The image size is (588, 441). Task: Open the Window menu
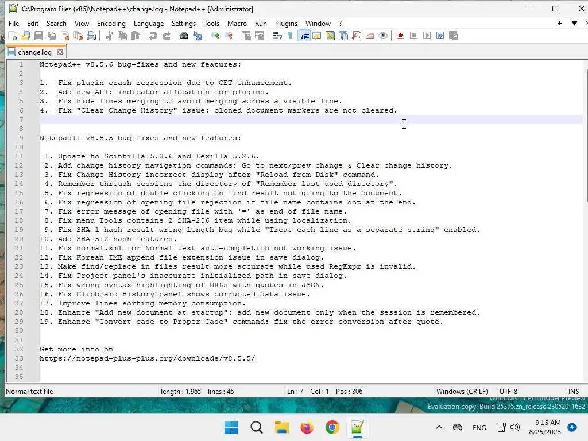point(318,23)
